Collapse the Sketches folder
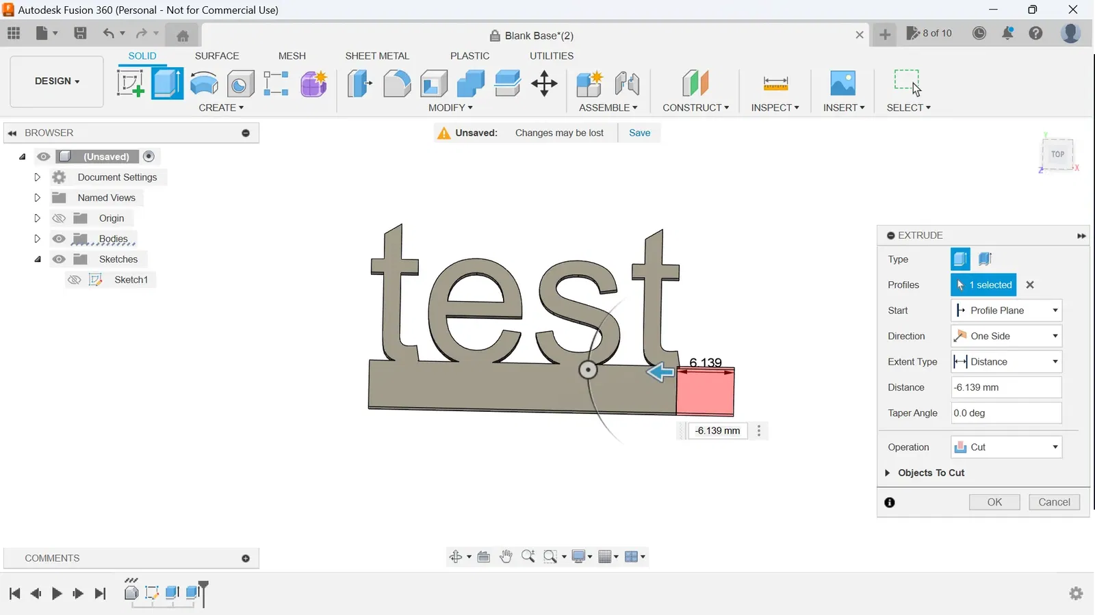Screen dimensions: 1095x615 (x=38, y=259)
